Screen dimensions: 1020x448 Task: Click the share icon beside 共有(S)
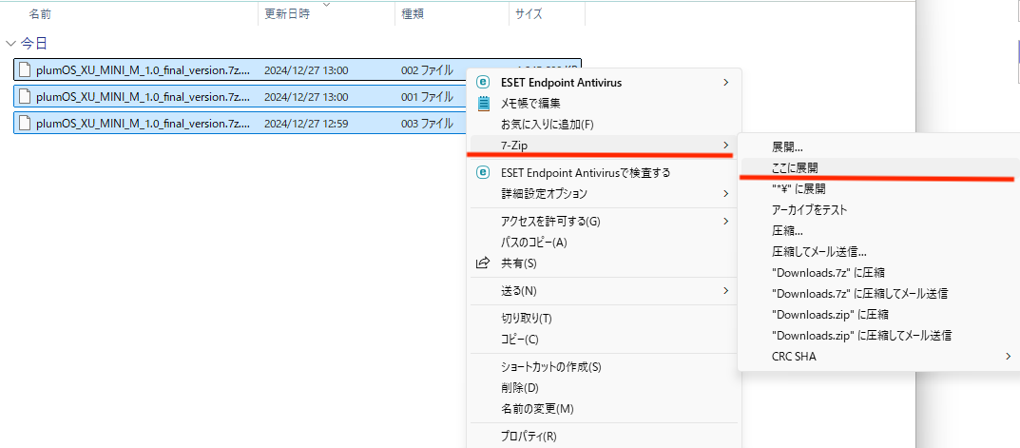pos(483,263)
